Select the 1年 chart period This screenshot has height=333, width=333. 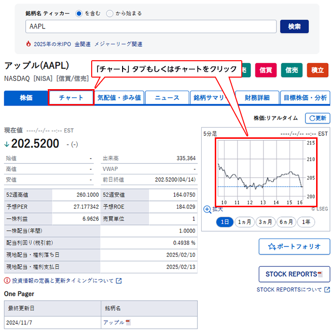click(306, 222)
